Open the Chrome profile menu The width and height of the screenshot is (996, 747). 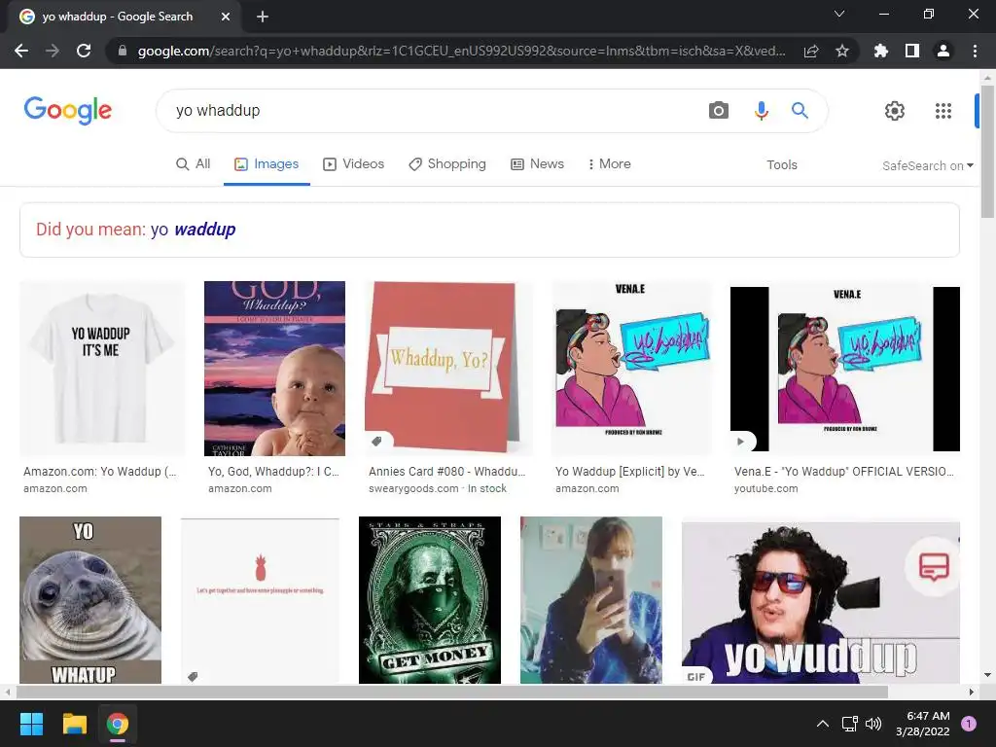pyautogui.click(x=943, y=51)
